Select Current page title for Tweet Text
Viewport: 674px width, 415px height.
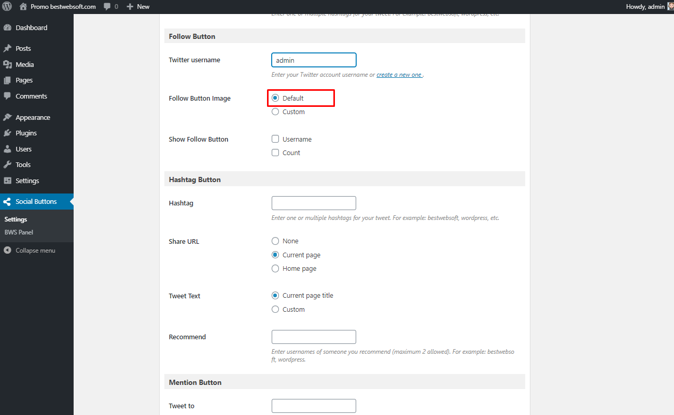(275, 295)
